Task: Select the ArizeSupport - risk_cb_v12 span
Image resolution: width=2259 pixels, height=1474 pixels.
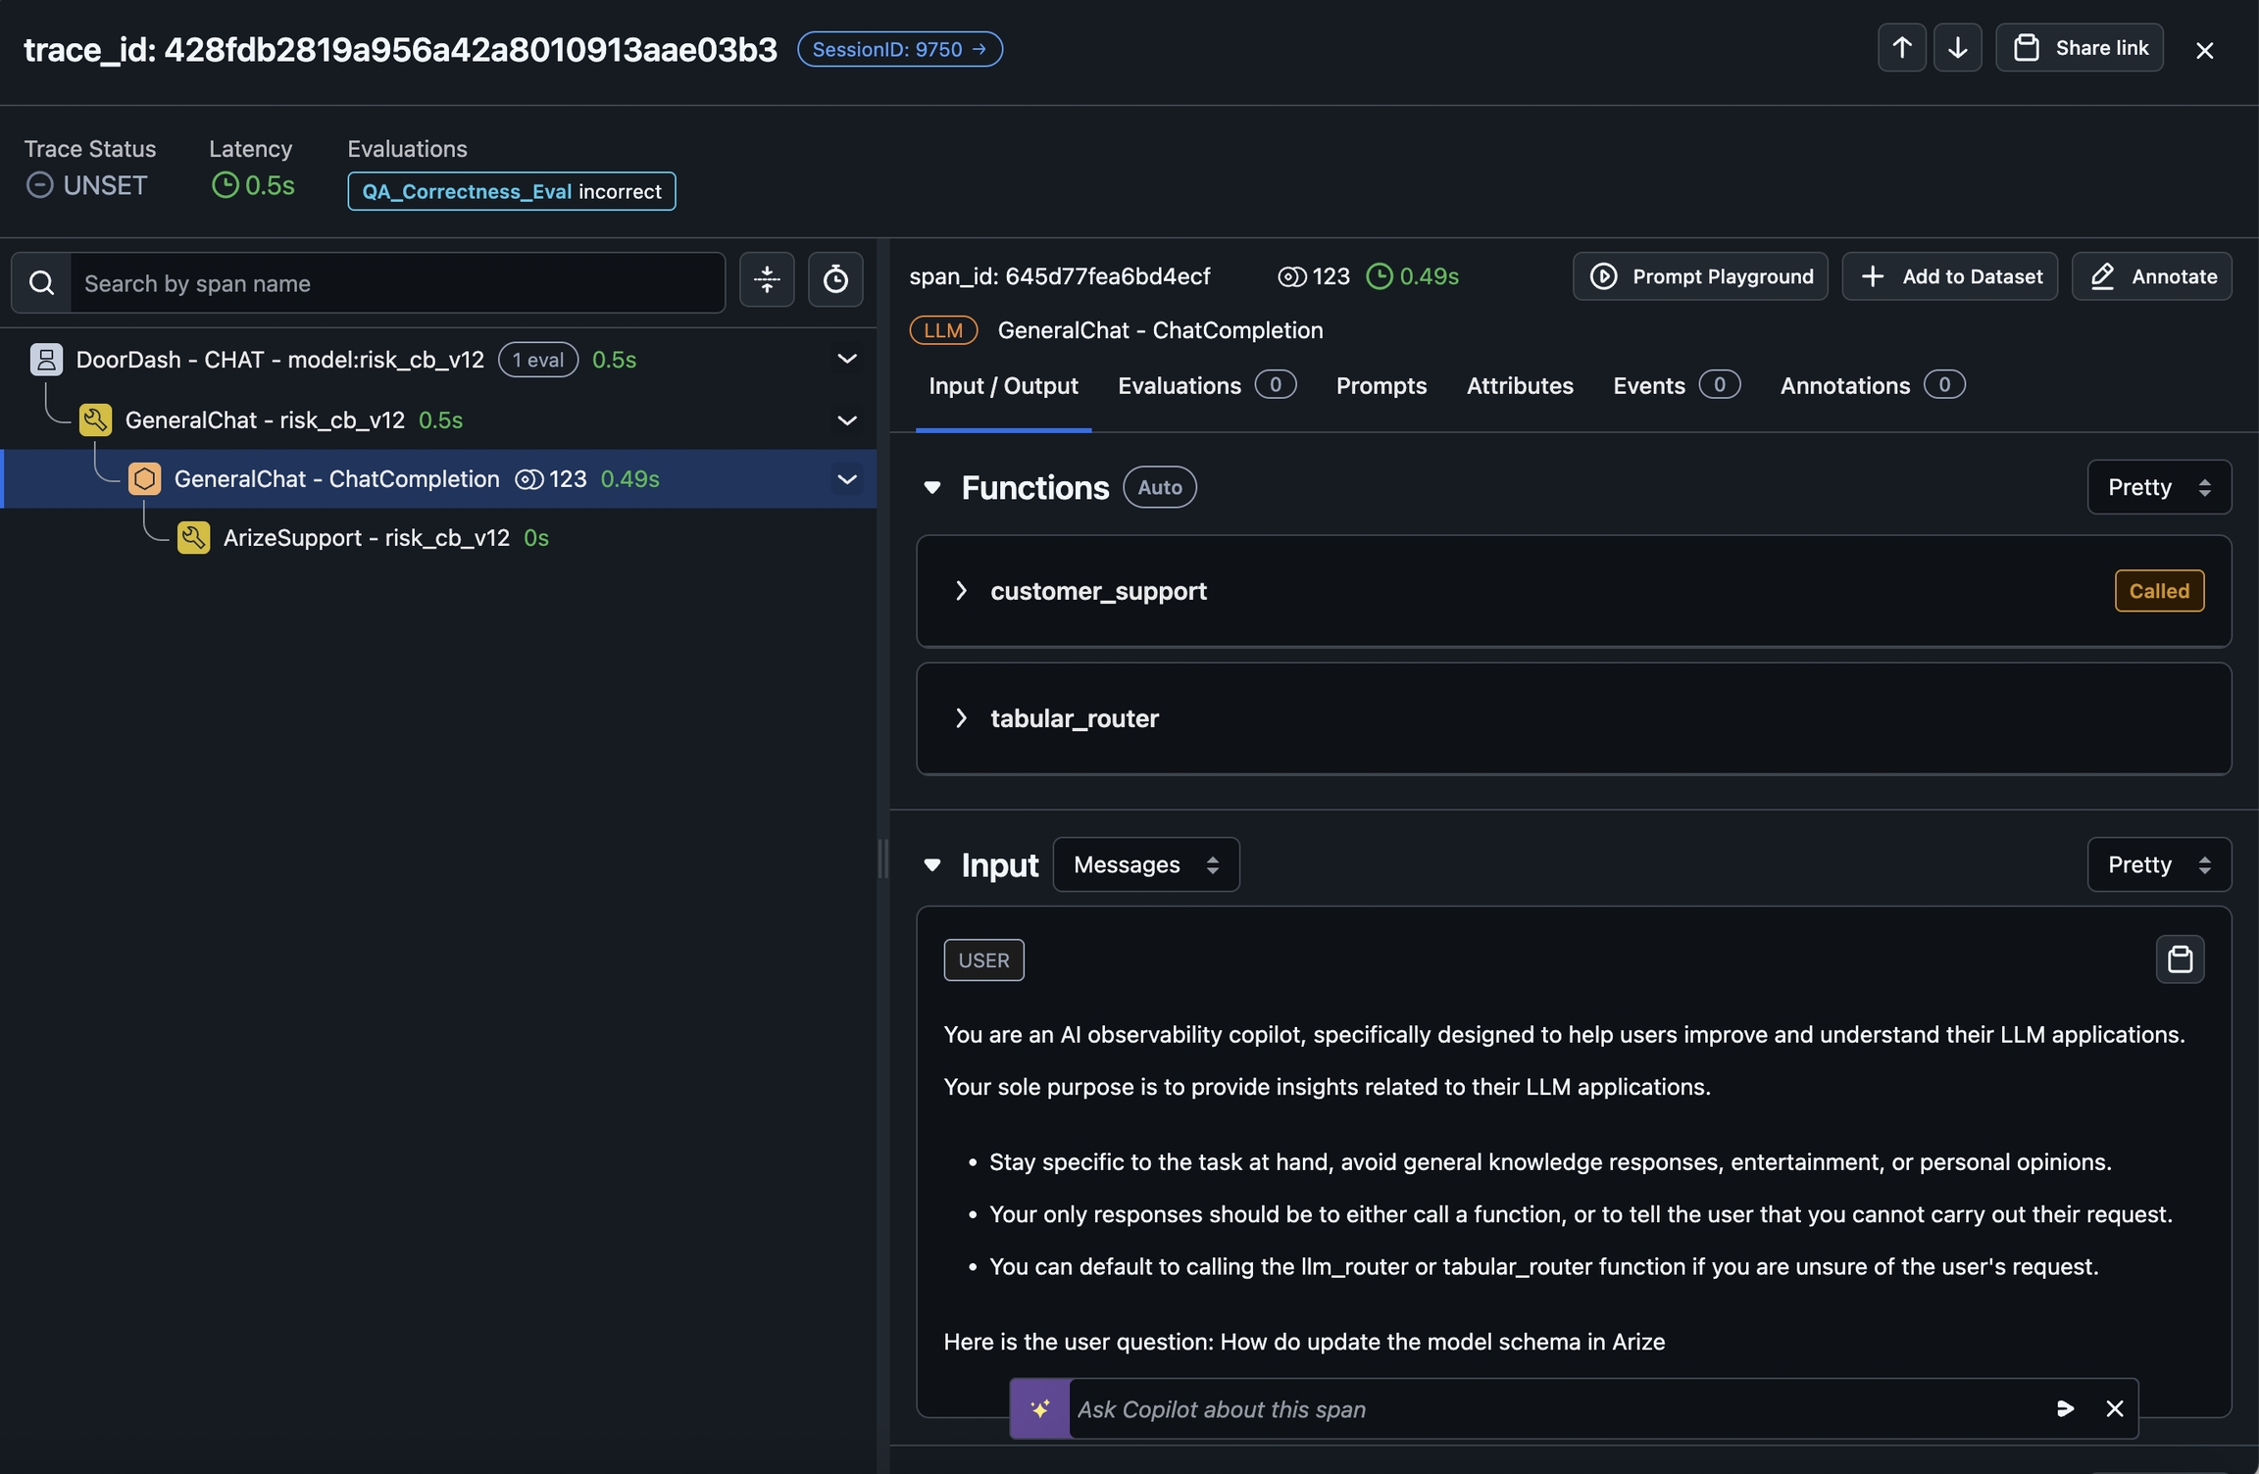Action: coord(366,537)
